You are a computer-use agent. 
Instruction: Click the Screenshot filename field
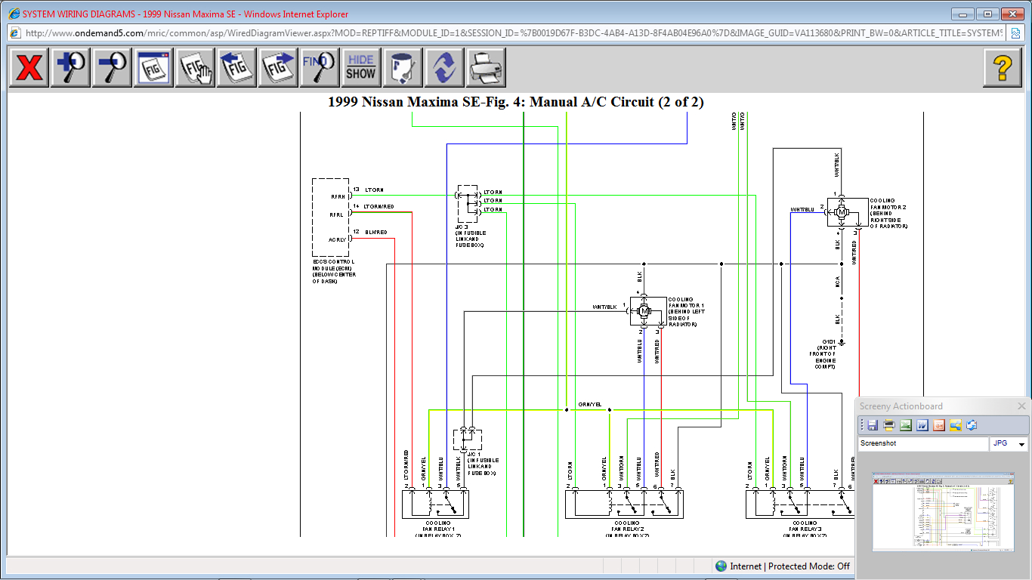[x=922, y=444]
